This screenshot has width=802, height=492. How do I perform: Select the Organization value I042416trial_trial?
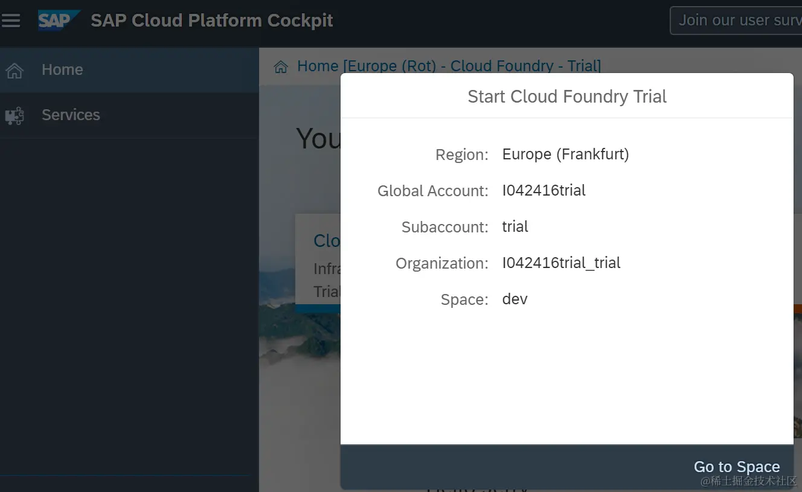click(561, 263)
